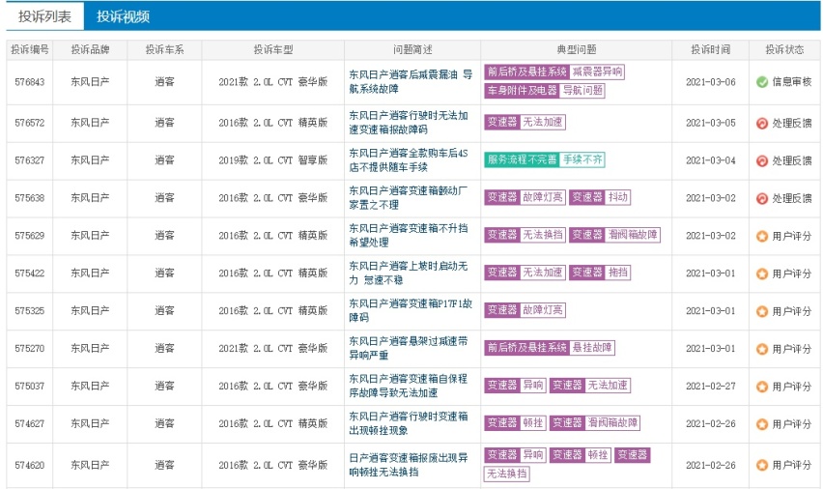
Task: Click the red status icon in row 576572
Action: pyautogui.click(x=762, y=123)
